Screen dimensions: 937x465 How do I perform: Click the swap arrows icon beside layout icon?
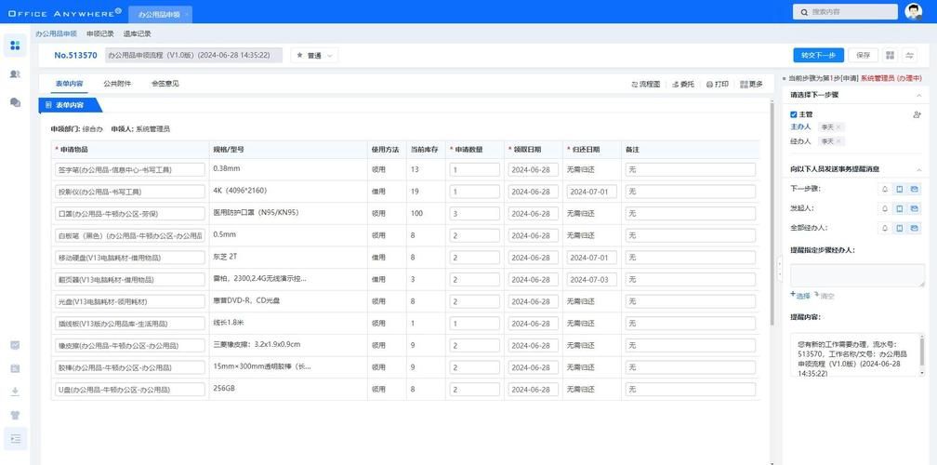coord(909,55)
